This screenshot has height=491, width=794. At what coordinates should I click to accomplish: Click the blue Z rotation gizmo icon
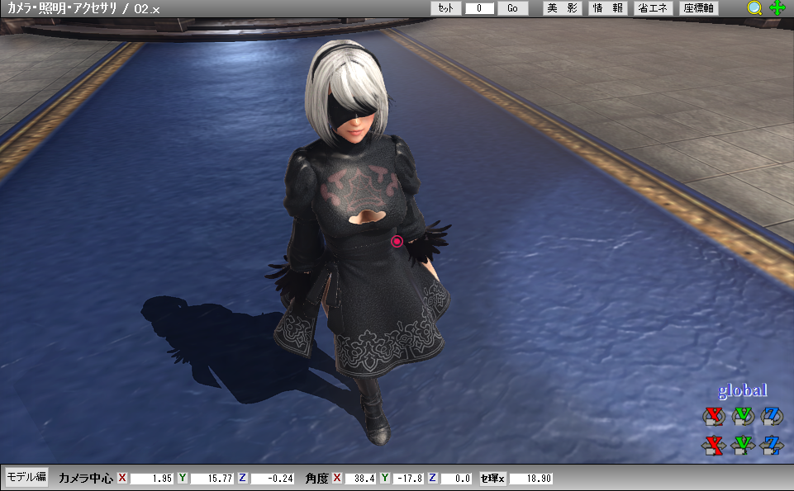(772, 417)
